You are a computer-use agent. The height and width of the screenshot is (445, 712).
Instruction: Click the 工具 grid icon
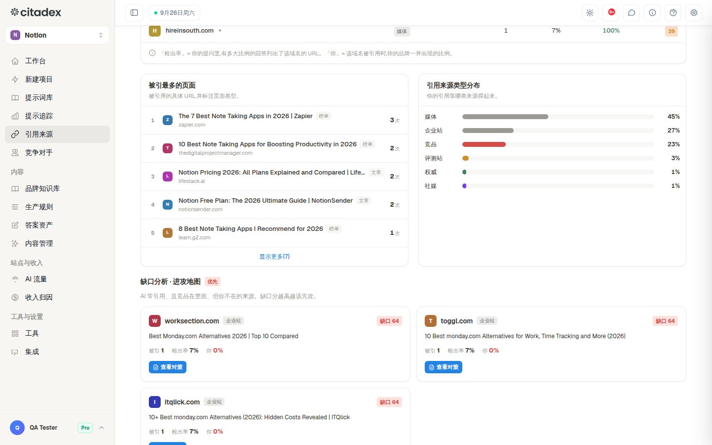tap(15, 334)
